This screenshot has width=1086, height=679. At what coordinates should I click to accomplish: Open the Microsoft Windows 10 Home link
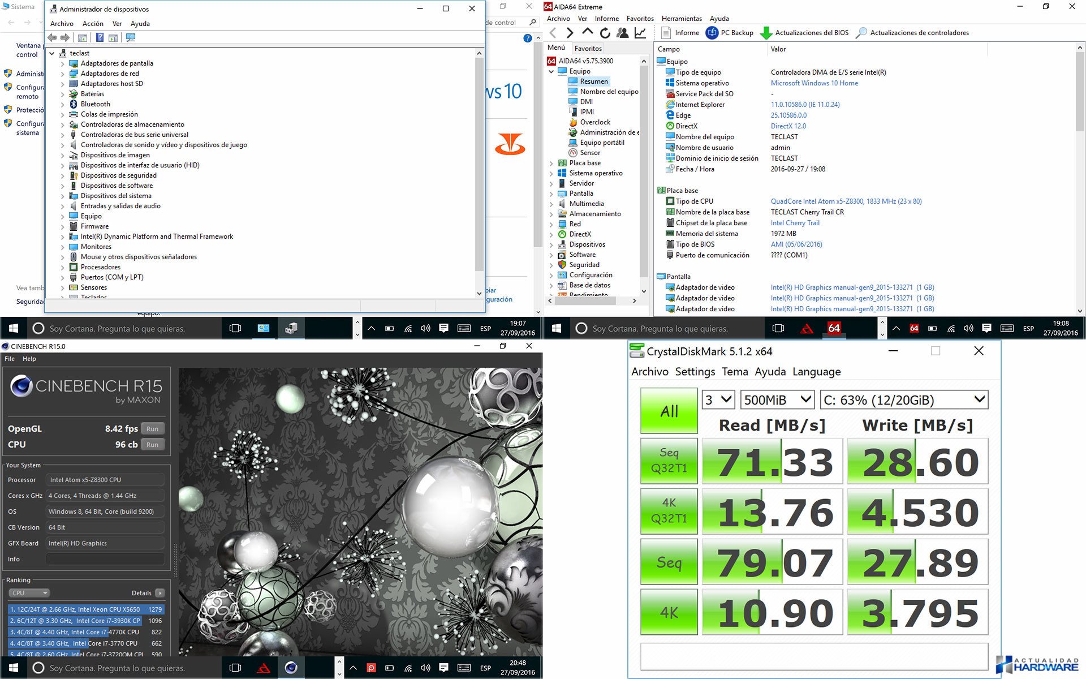pyautogui.click(x=814, y=83)
